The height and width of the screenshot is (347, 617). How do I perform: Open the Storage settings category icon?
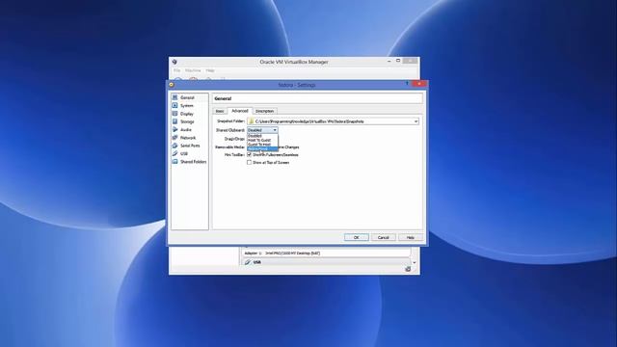(175, 121)
